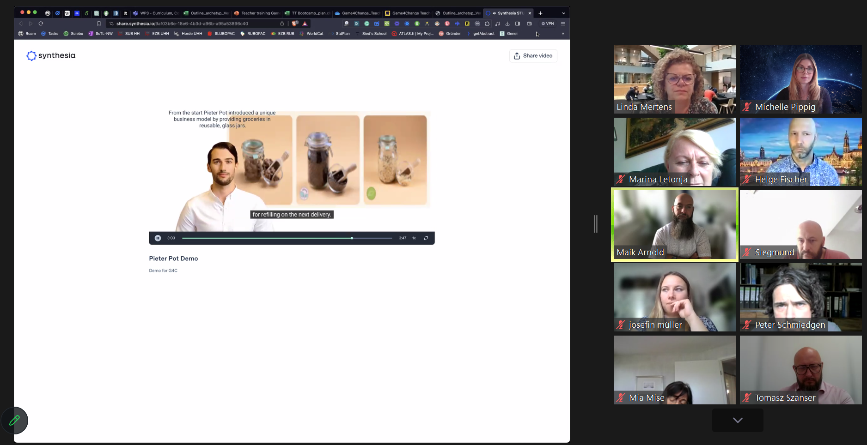Switch to WP3 - Curriculum tab
This screenshot has width=867, height=445.
pos(156,13)
